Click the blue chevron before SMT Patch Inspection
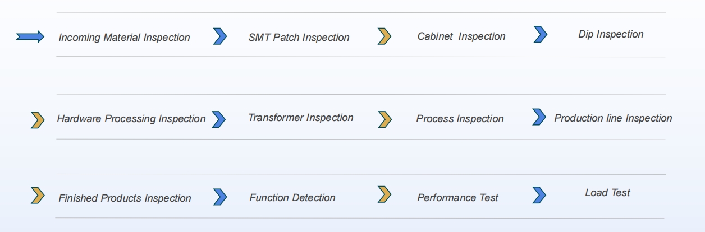Viewport: 705px width, 232px height. tap(220, 36)
